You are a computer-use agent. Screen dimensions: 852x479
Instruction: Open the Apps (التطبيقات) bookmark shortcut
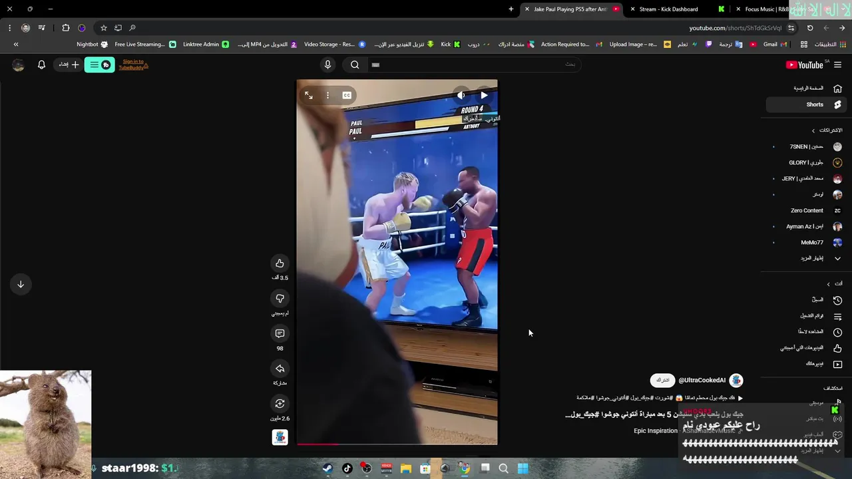point(830,45)
